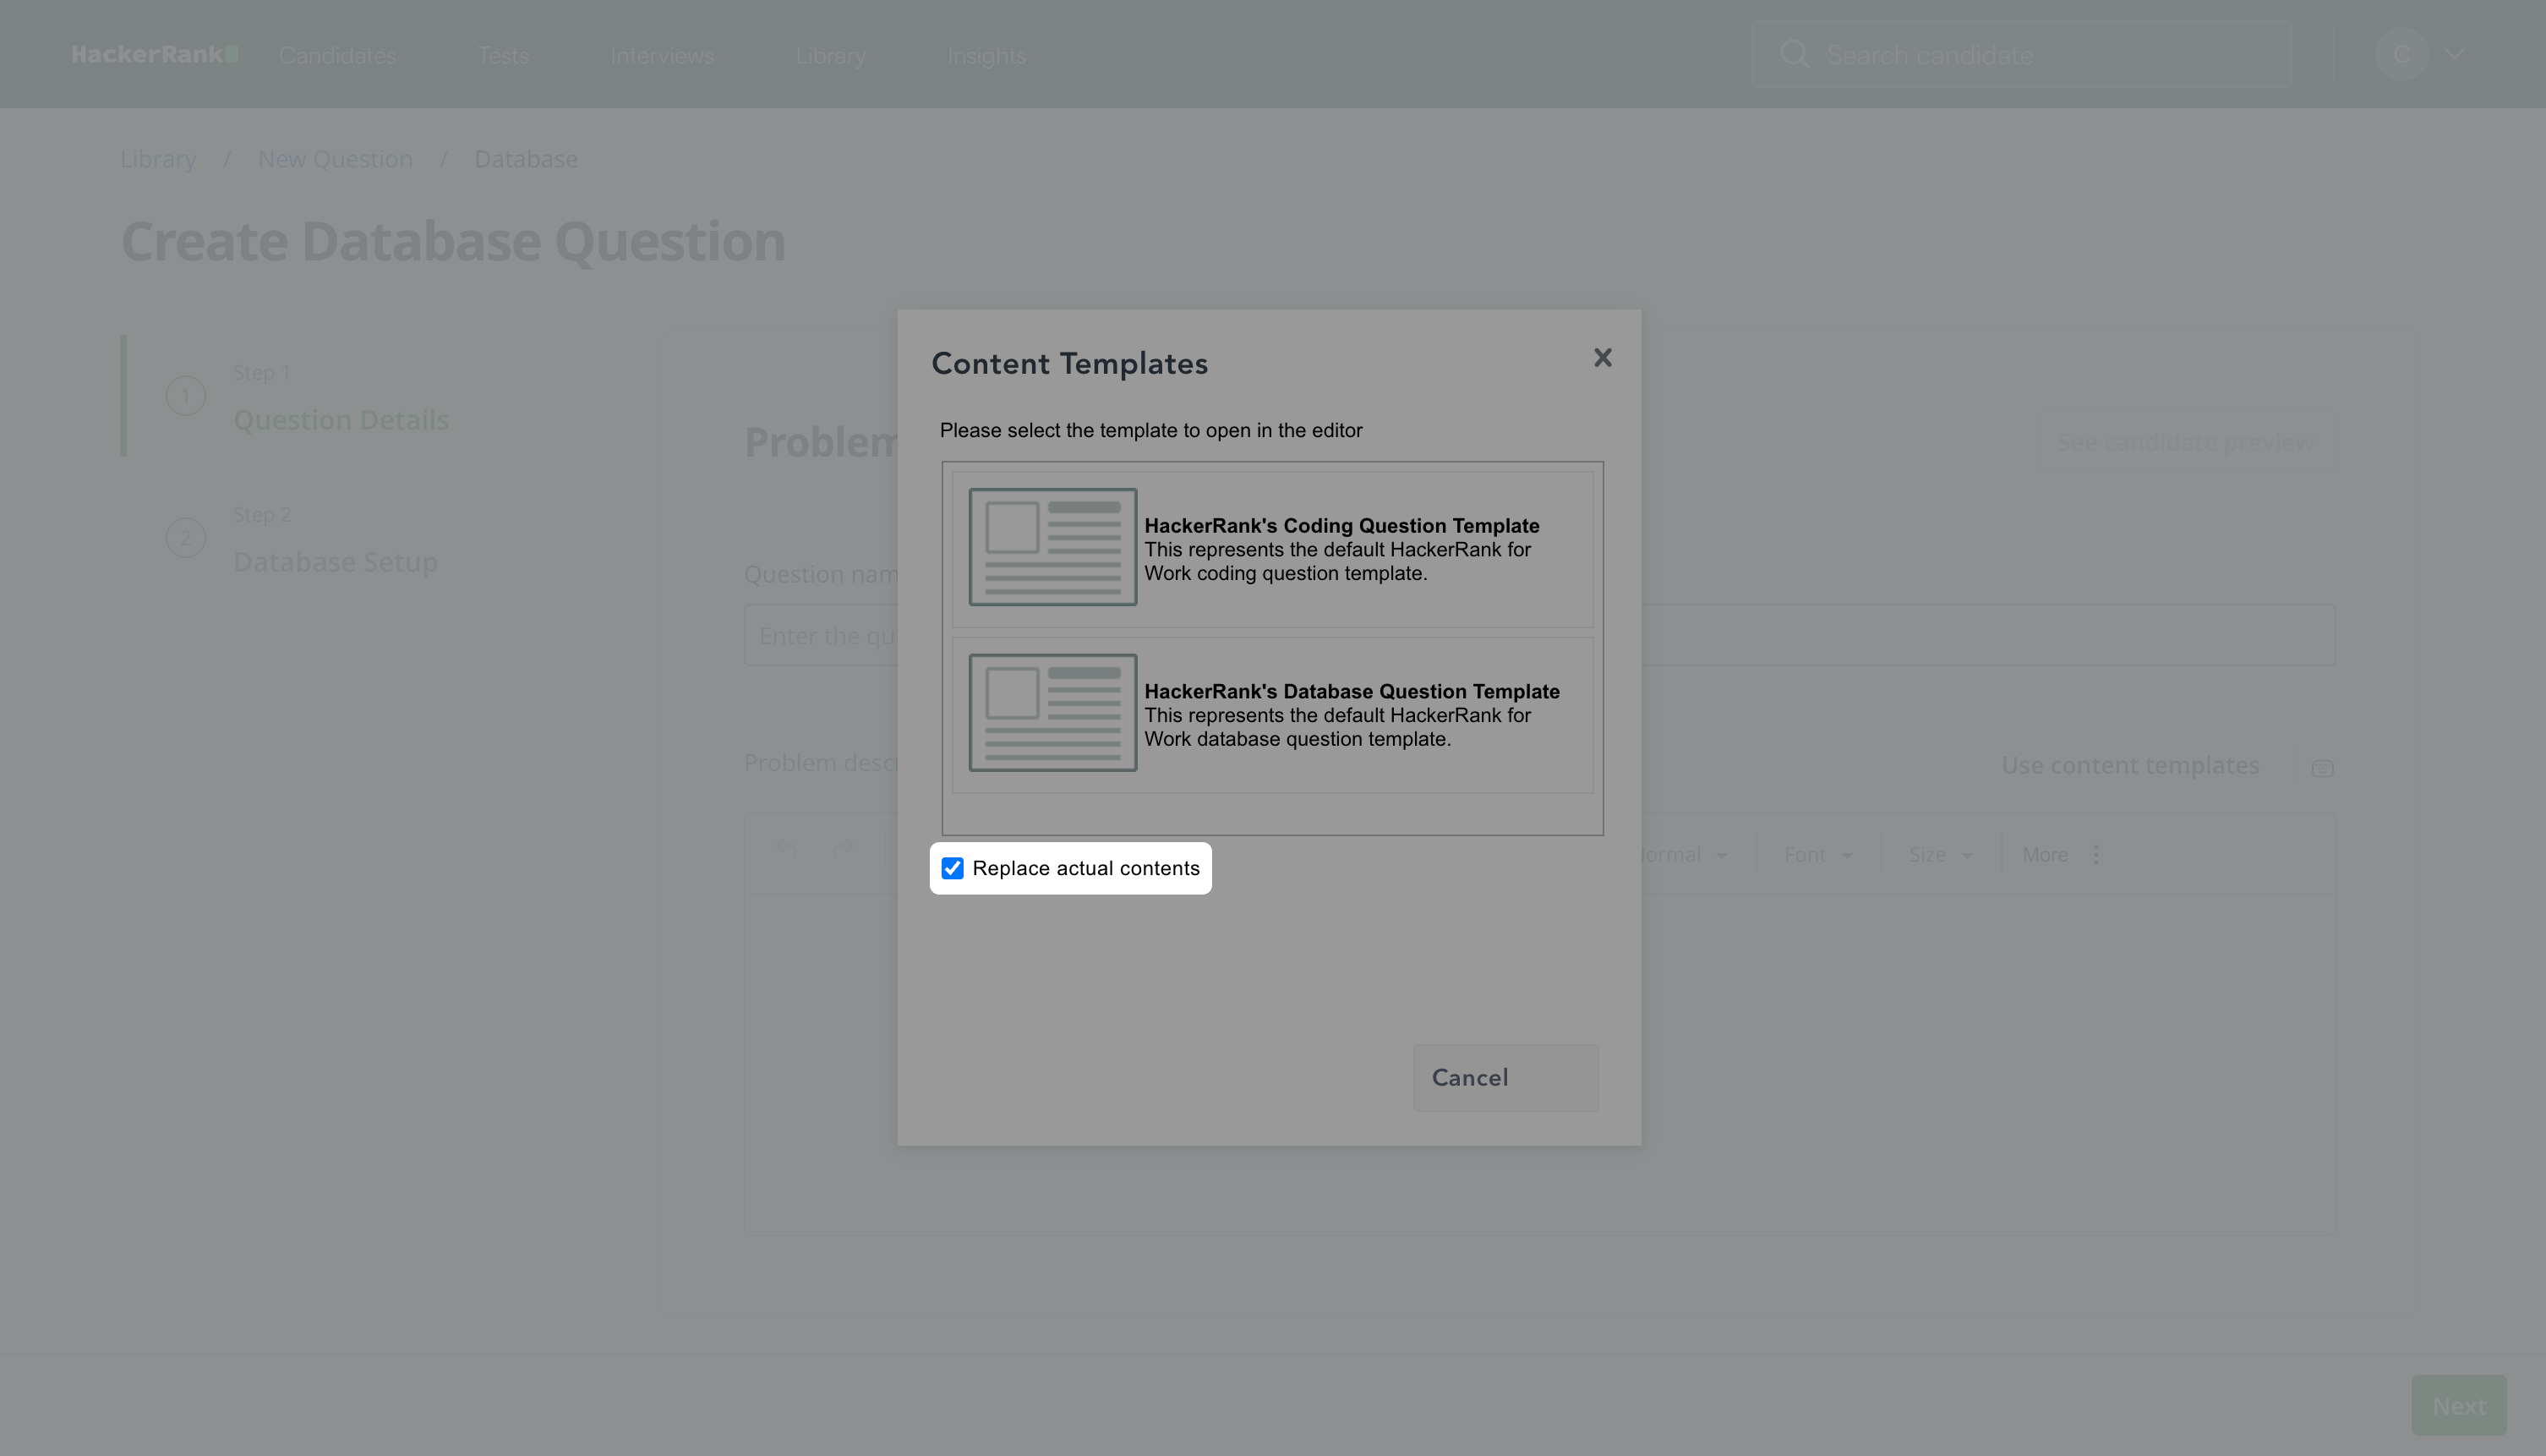
Task: Click the search magnifier icon
Action: click(x=1795, y=54)
